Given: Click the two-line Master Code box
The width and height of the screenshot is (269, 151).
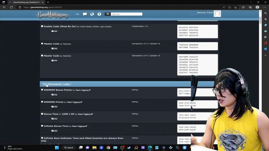Looking at the screenshot, I should click(x=198, y=46).
